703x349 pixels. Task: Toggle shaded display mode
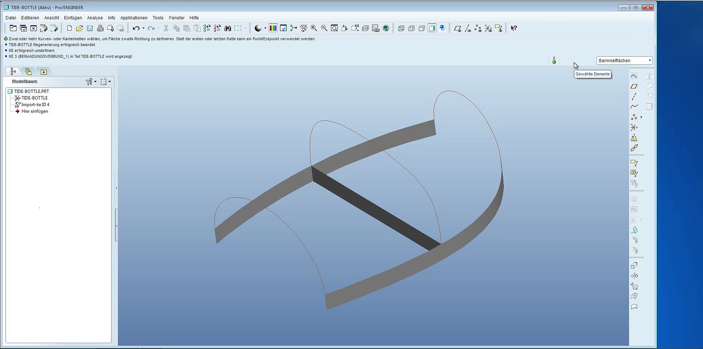(432, 28)
